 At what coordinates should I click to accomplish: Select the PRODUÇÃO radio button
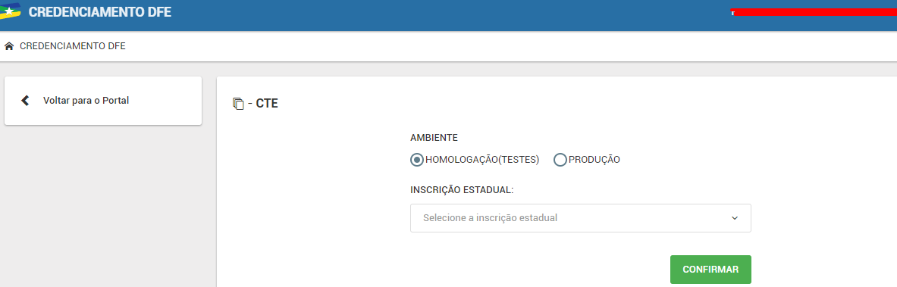[x=560, y=160]
